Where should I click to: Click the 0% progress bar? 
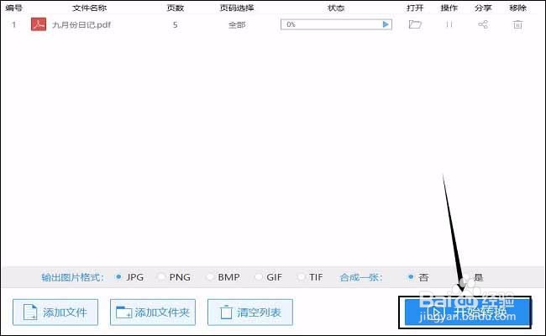(336, 24)
